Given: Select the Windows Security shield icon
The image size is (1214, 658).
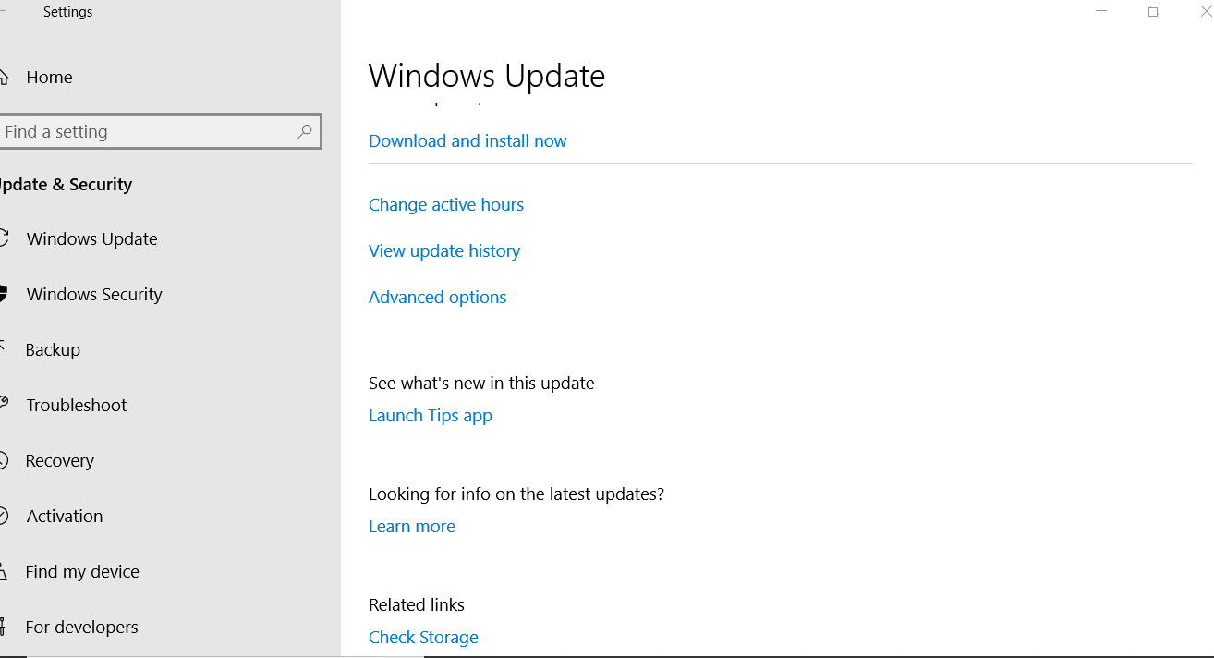Looking at the screenshot, I should [x=4, y=293].
